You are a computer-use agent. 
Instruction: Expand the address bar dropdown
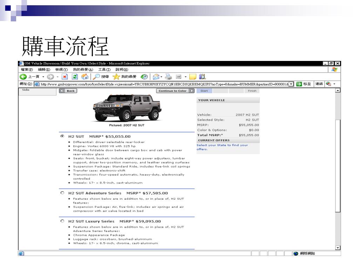pyautogui.click(x=291, y=84)
